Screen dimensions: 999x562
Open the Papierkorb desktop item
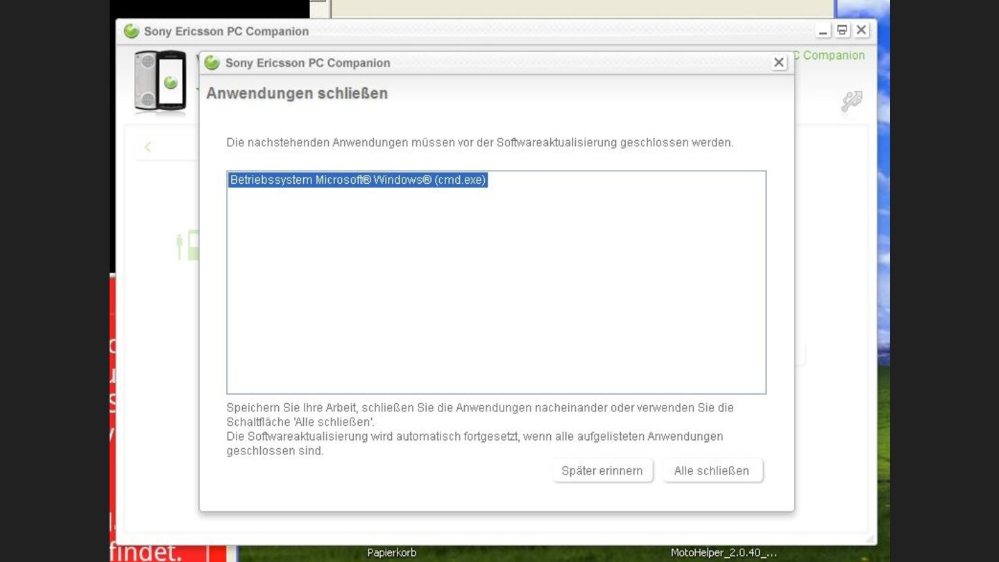pos(392,553)
